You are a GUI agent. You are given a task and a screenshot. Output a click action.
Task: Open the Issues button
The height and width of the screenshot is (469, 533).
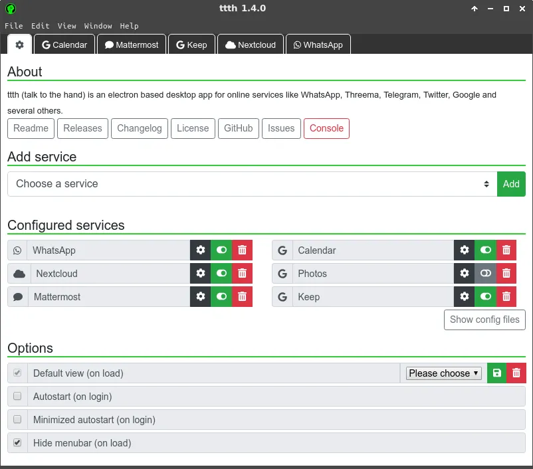click(x=281, y=128)
